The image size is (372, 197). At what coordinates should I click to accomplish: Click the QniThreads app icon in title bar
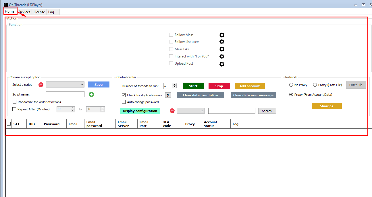tap(6, 5)
